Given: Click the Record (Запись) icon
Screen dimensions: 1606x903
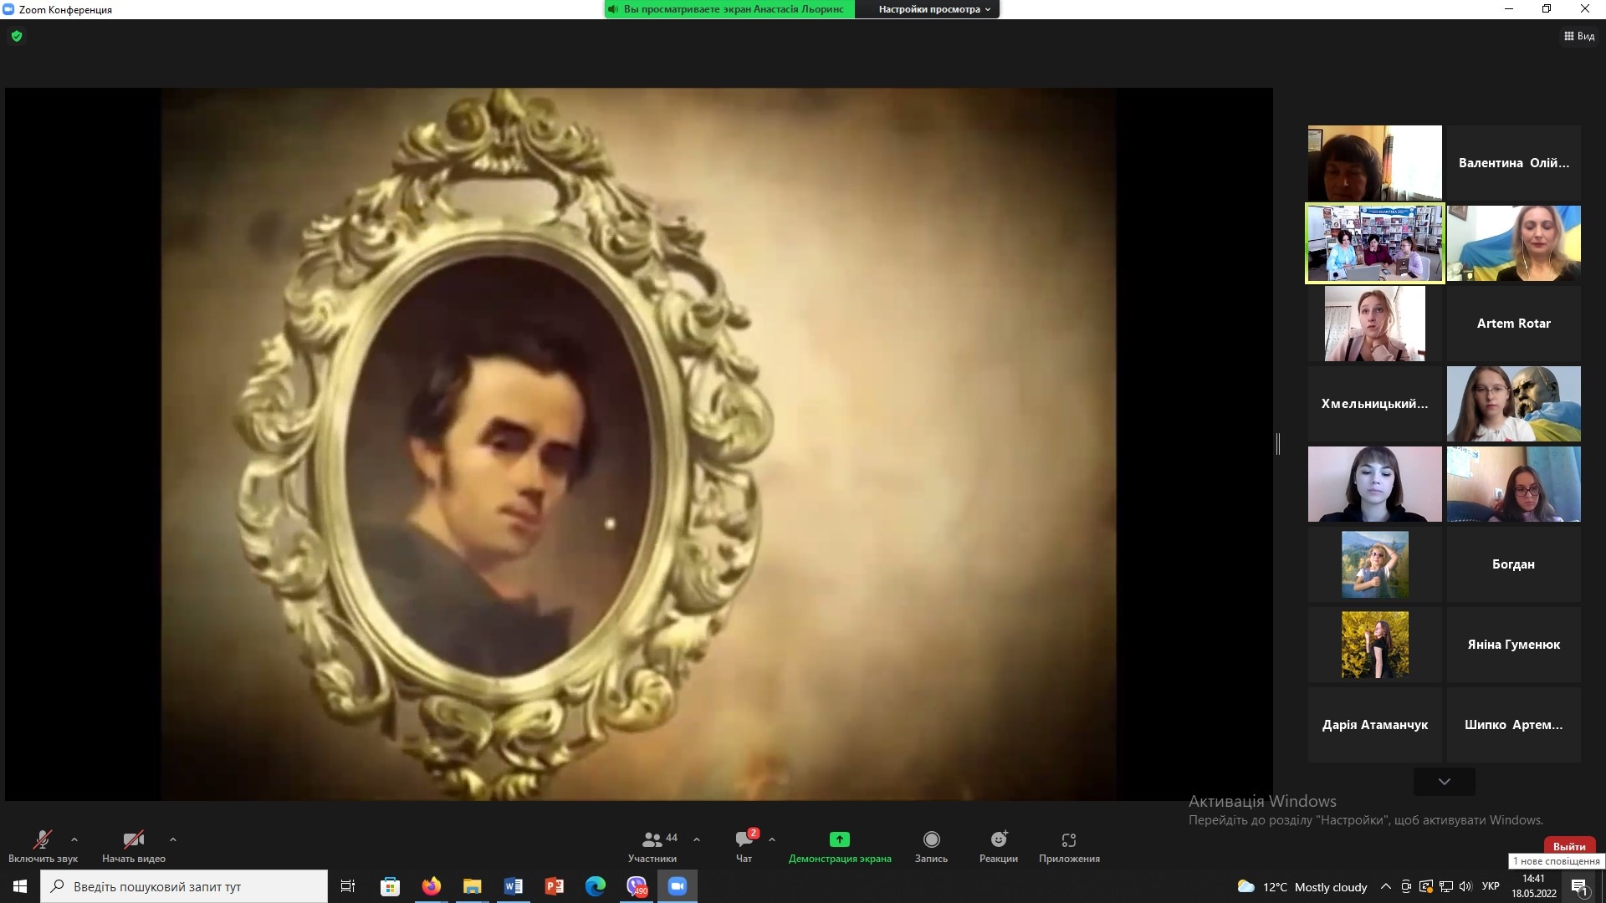Looking at the screenshot, I should pos(931,839).
